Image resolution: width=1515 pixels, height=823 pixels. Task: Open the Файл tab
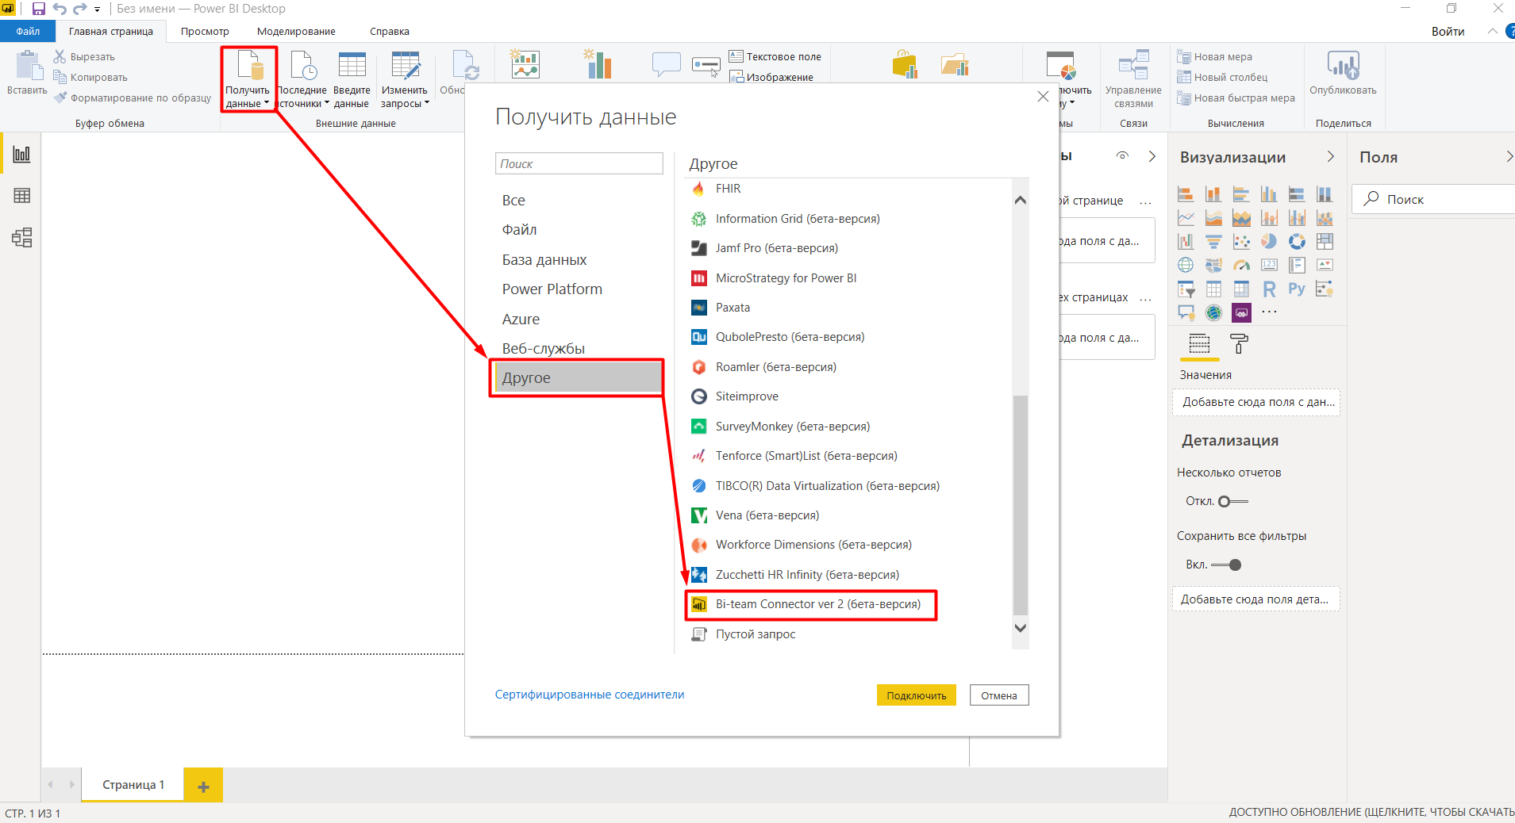coord(28,31)
